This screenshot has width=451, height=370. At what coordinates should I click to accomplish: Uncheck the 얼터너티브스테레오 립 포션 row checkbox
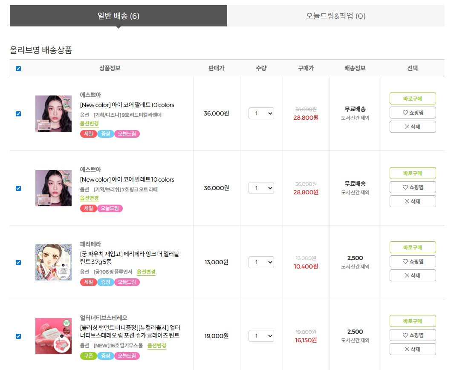click(x=18, y=336)
